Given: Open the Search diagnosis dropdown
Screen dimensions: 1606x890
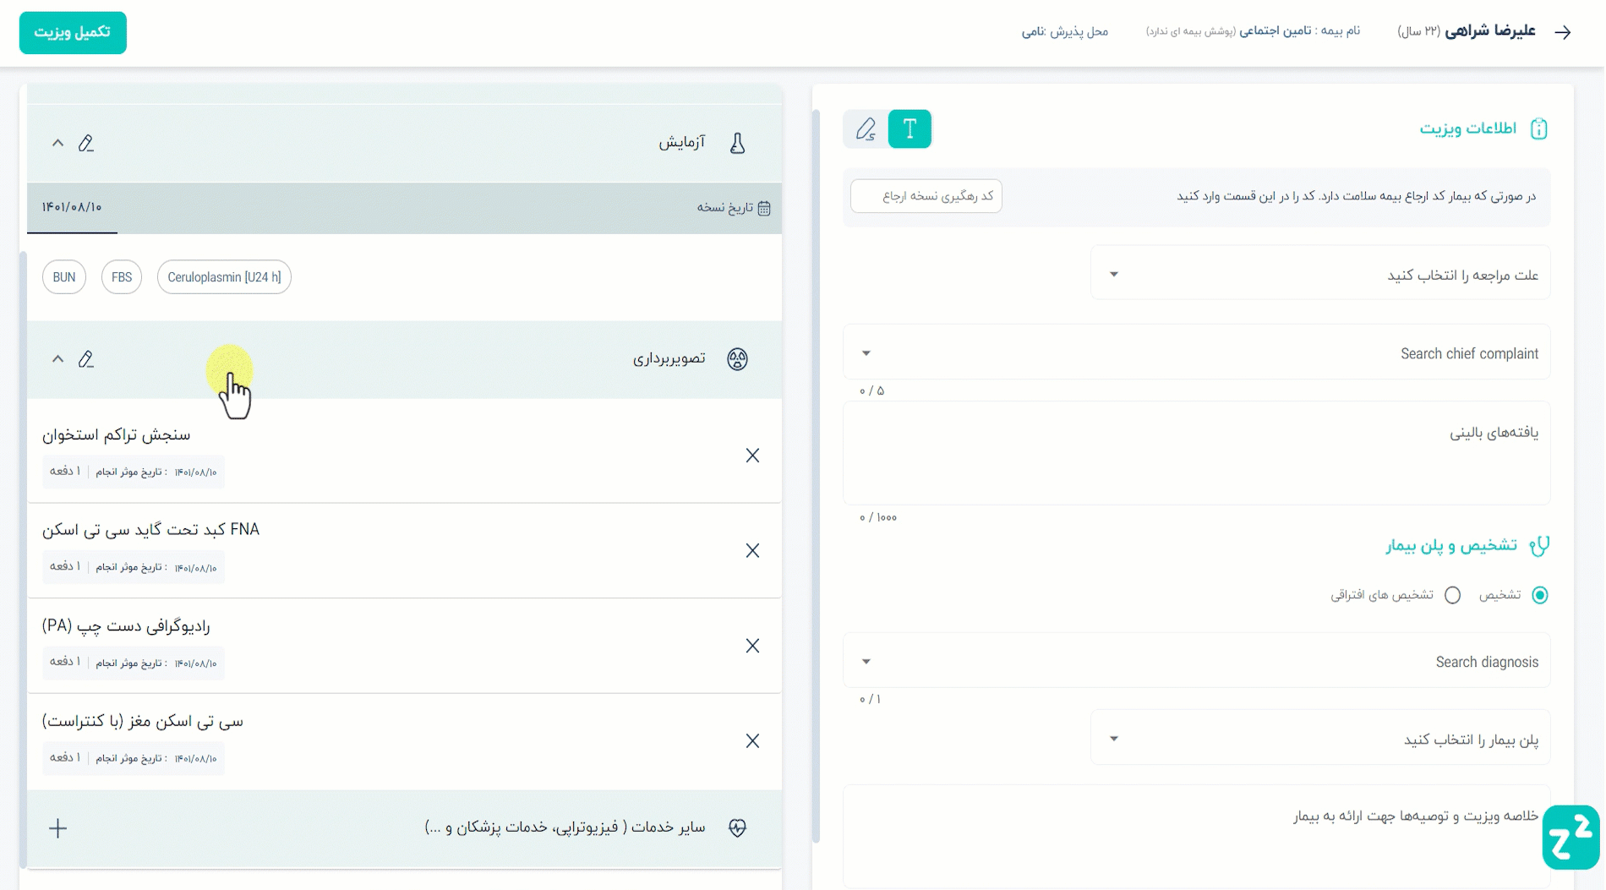Looking at the screenshot, I should (x=1197, y=661).
